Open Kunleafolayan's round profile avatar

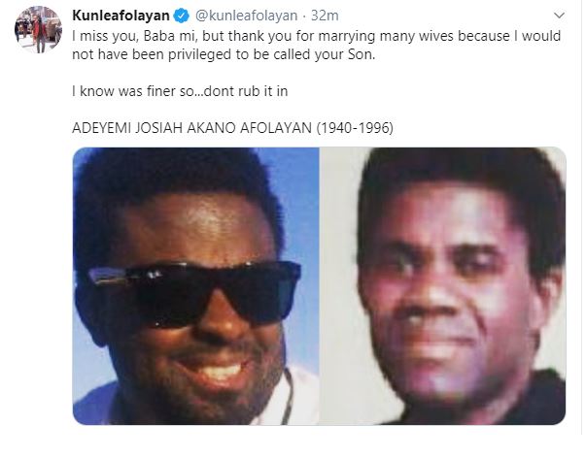pos(38,29)
